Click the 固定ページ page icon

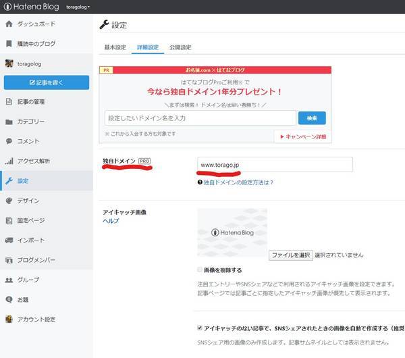(x=9, y=220)
